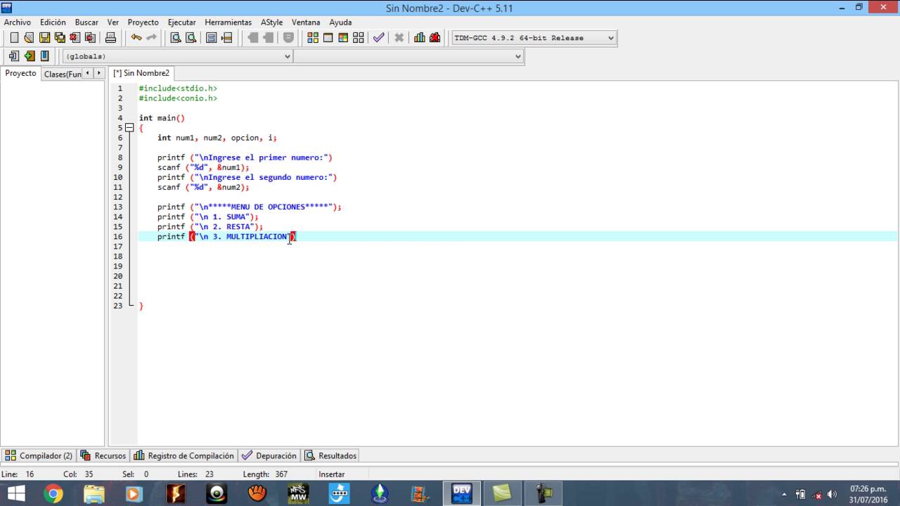The width and height of the screenshot is (900, 506).
Task: Open a project or file
Action: [x=29, y=38]
